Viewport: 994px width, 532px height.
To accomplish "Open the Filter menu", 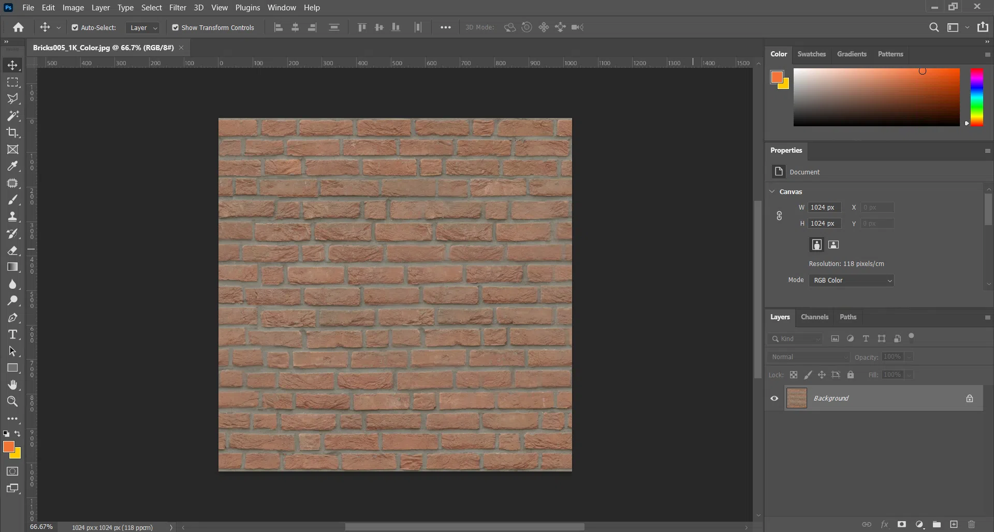I will click(177, 8).
